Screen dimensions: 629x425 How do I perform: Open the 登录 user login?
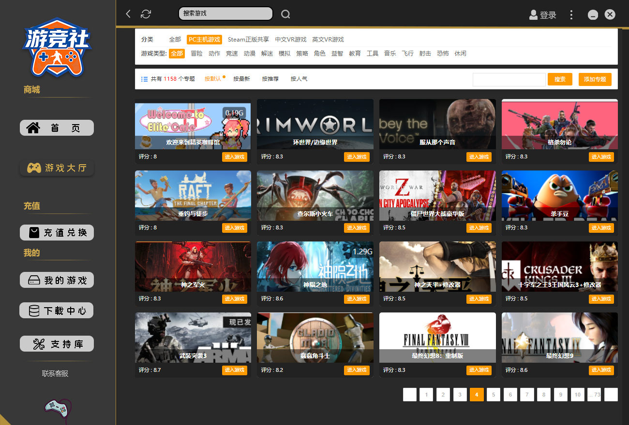[542, 15]
